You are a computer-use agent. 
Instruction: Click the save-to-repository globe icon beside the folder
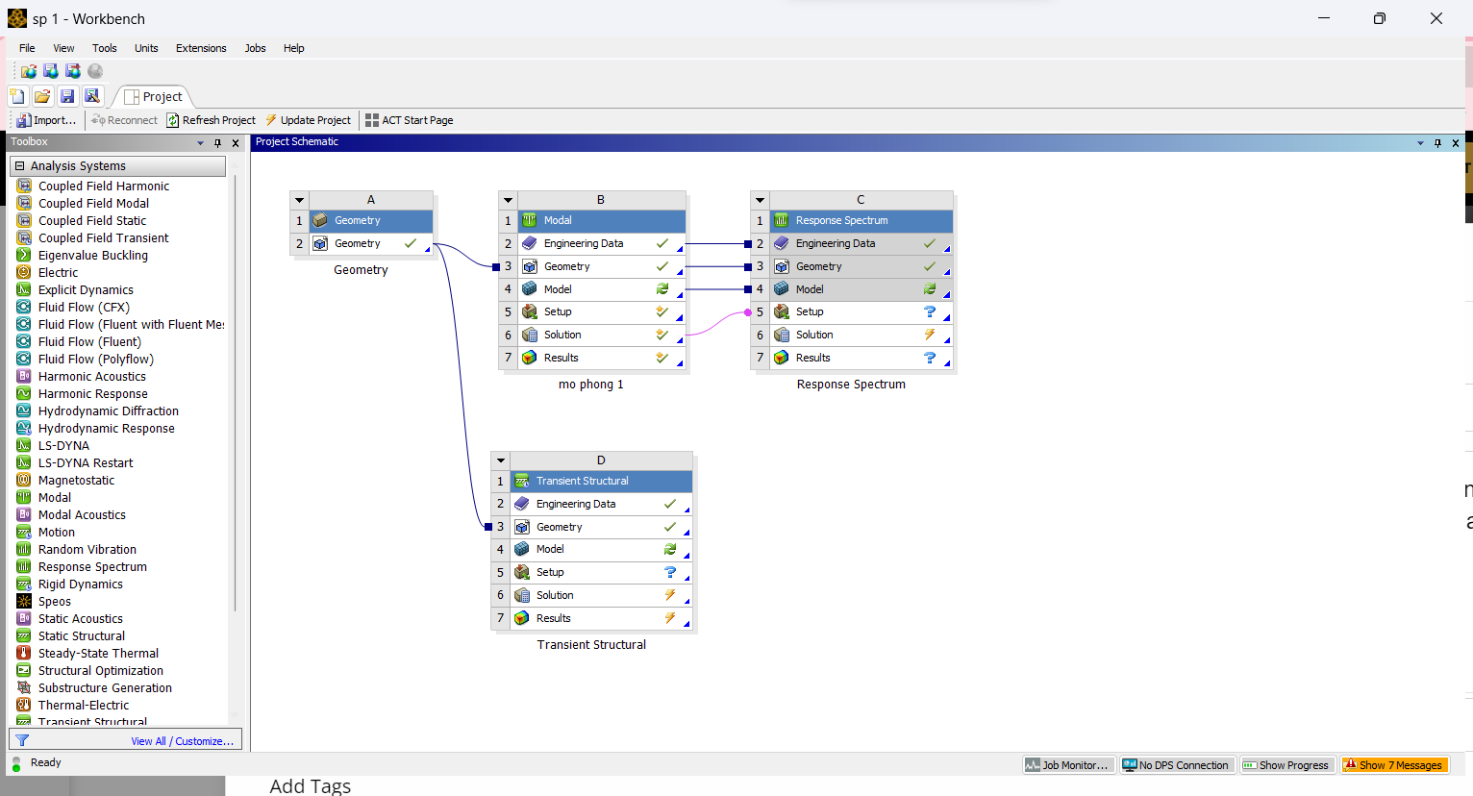pyautogui.click(x=51, y=71)
